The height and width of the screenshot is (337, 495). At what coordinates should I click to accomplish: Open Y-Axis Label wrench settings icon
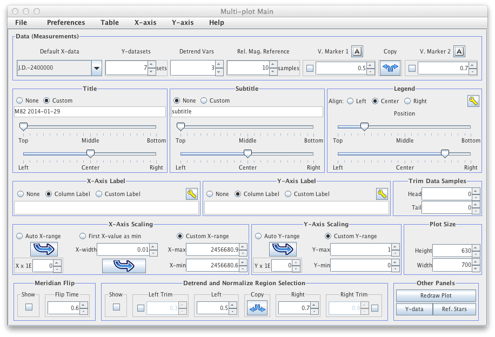click(x=382, y=194)
